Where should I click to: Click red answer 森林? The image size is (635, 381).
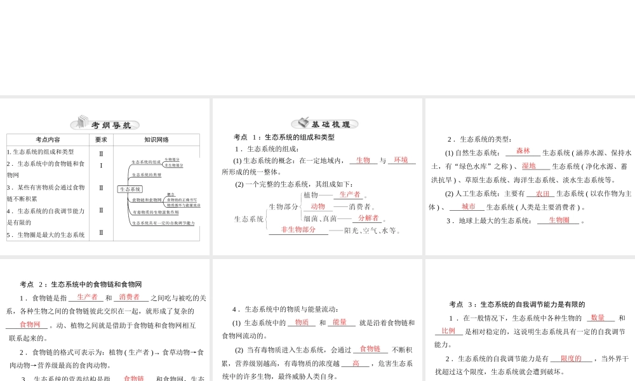point(523,151)
